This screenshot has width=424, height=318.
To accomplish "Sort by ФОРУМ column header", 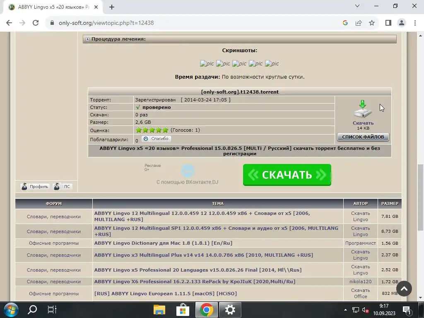I will point(54,204).
